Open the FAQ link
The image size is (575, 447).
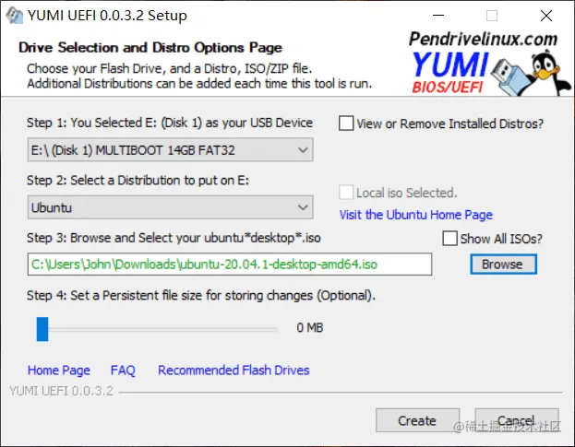click(x=123, y=371)
